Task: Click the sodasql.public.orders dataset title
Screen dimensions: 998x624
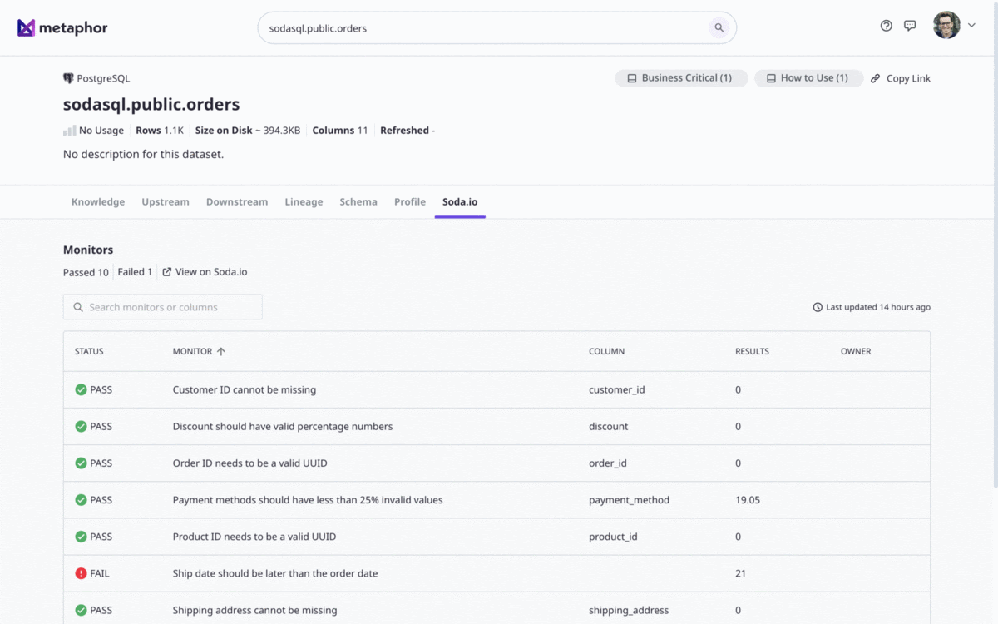Action: coord(151,104)
